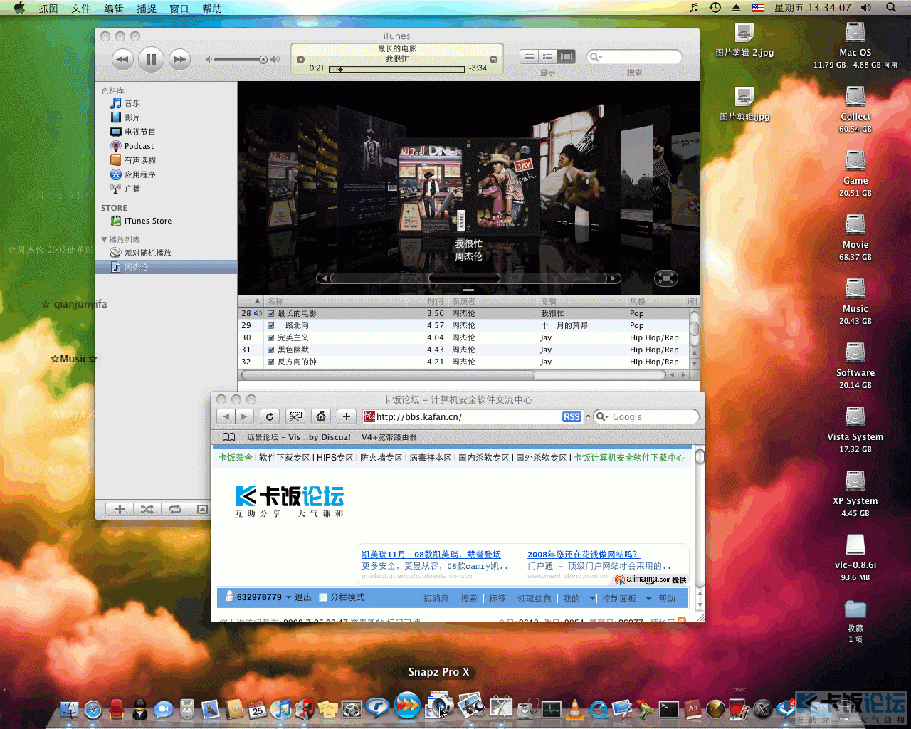Uncheck song 完美主义
911x729 pixels.
270,337
